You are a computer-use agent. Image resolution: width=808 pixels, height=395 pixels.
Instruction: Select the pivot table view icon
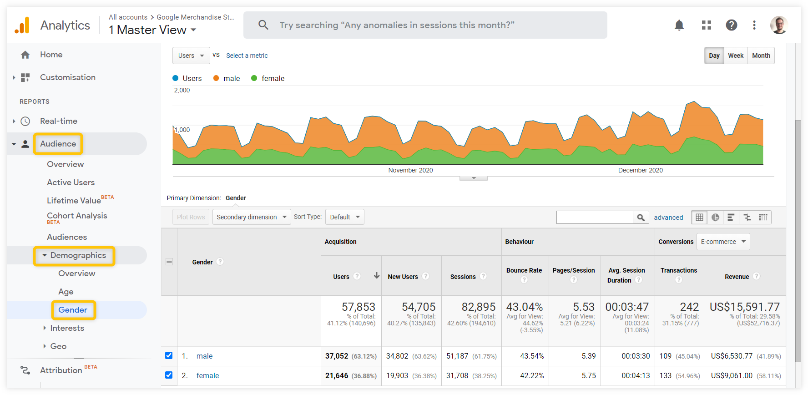[x=763, y=218]
